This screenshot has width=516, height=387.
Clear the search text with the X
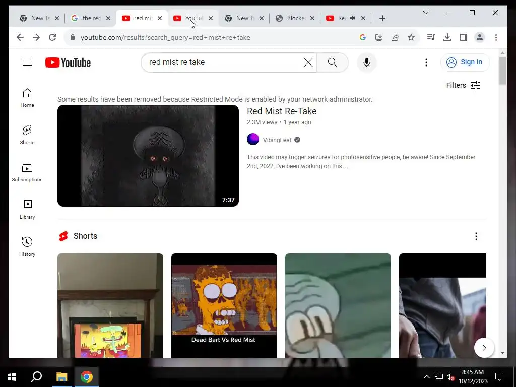click(x=308, y=62)
